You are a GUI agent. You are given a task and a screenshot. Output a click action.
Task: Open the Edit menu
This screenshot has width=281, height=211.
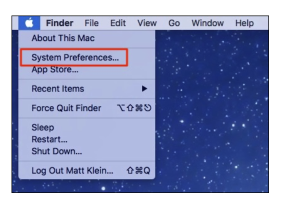[x=118, y=23]
